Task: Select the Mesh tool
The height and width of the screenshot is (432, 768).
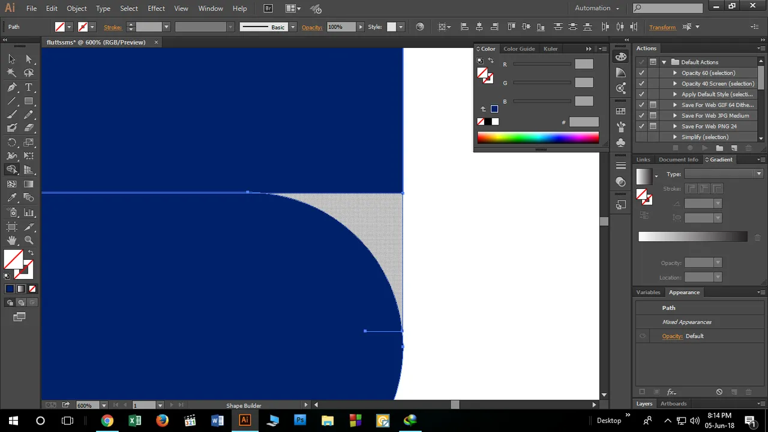Action: (11, 184)
